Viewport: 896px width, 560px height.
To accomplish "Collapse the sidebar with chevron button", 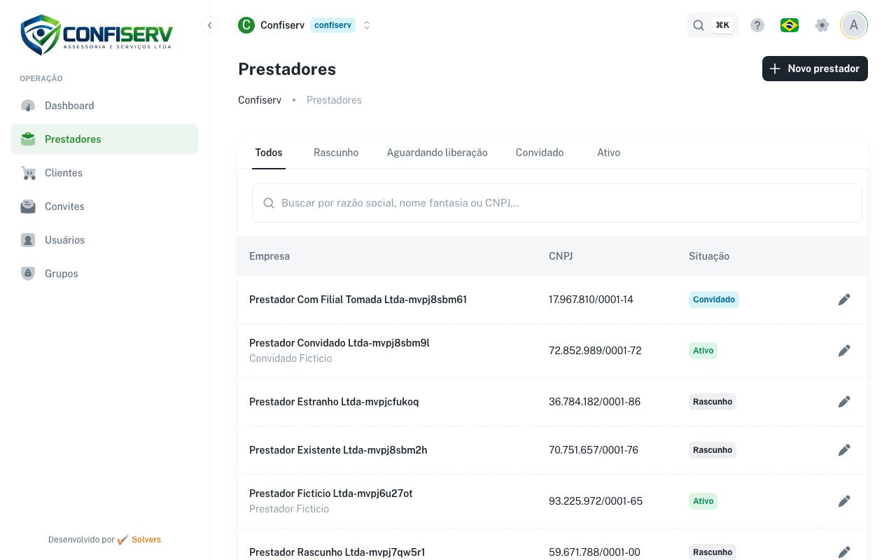I will [209, 25].
